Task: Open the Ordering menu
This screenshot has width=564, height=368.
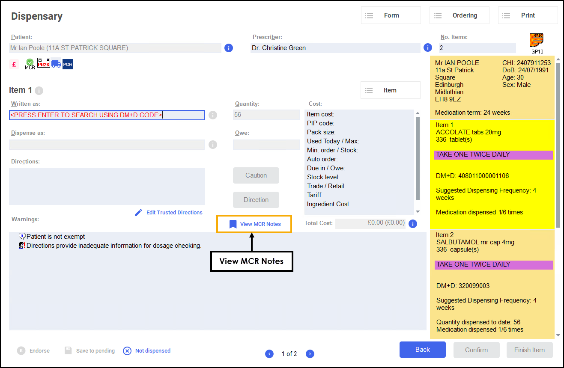Action: pos(459,15)
